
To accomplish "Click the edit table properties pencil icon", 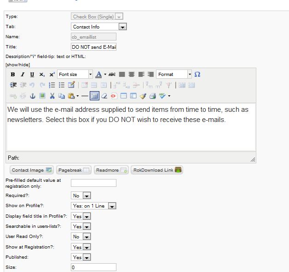I will [x=71, y=85].
